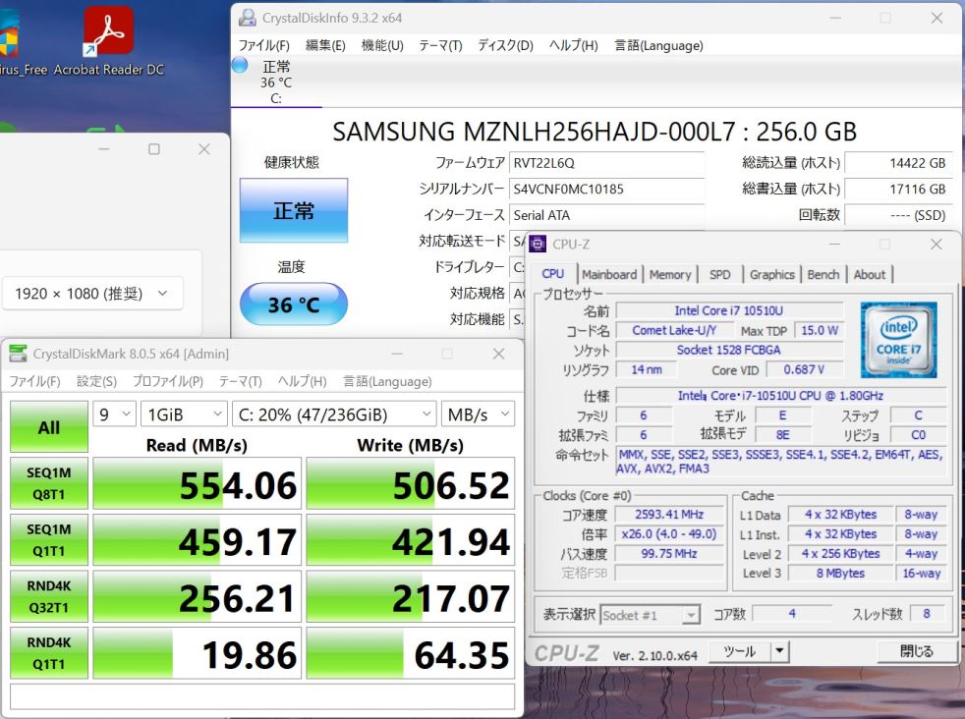The height and width of the screenshot is (719, 965).
Task: Switch to the SPD tab in CPU-Z
Action: (x=719, y=274)
